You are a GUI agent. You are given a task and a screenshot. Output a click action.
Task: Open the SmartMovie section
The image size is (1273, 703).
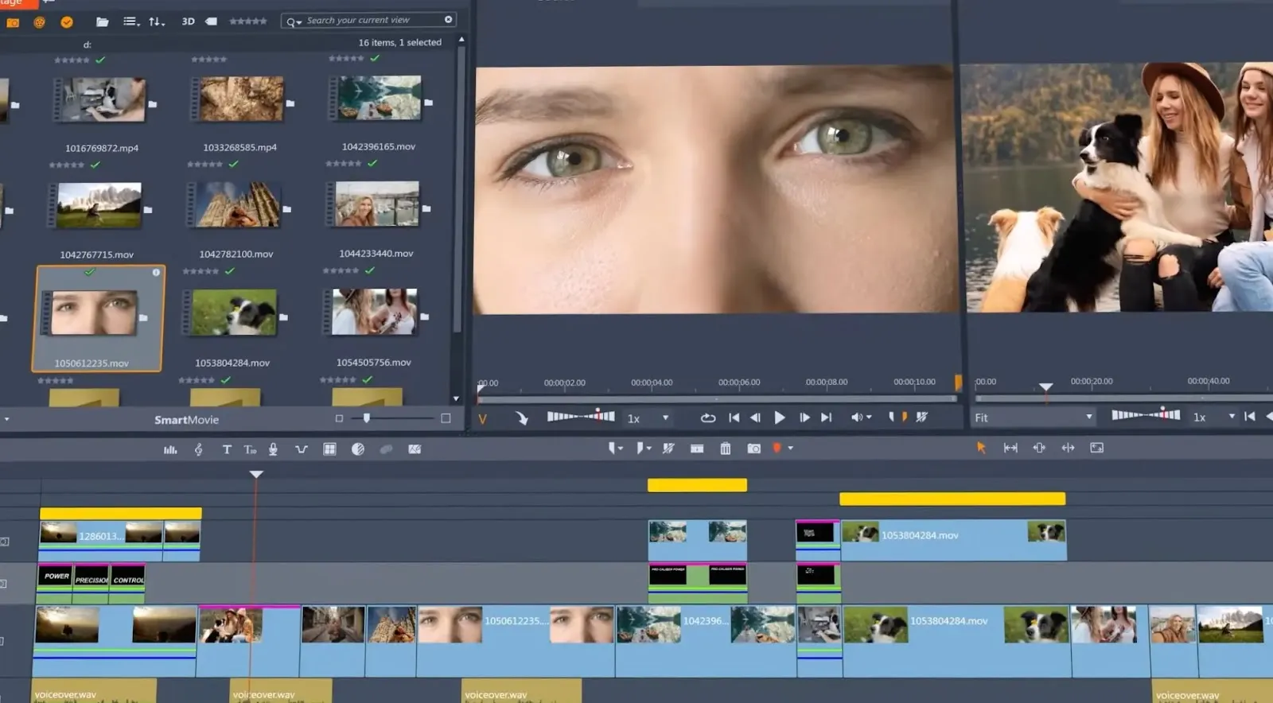click(x=186, y=420)
